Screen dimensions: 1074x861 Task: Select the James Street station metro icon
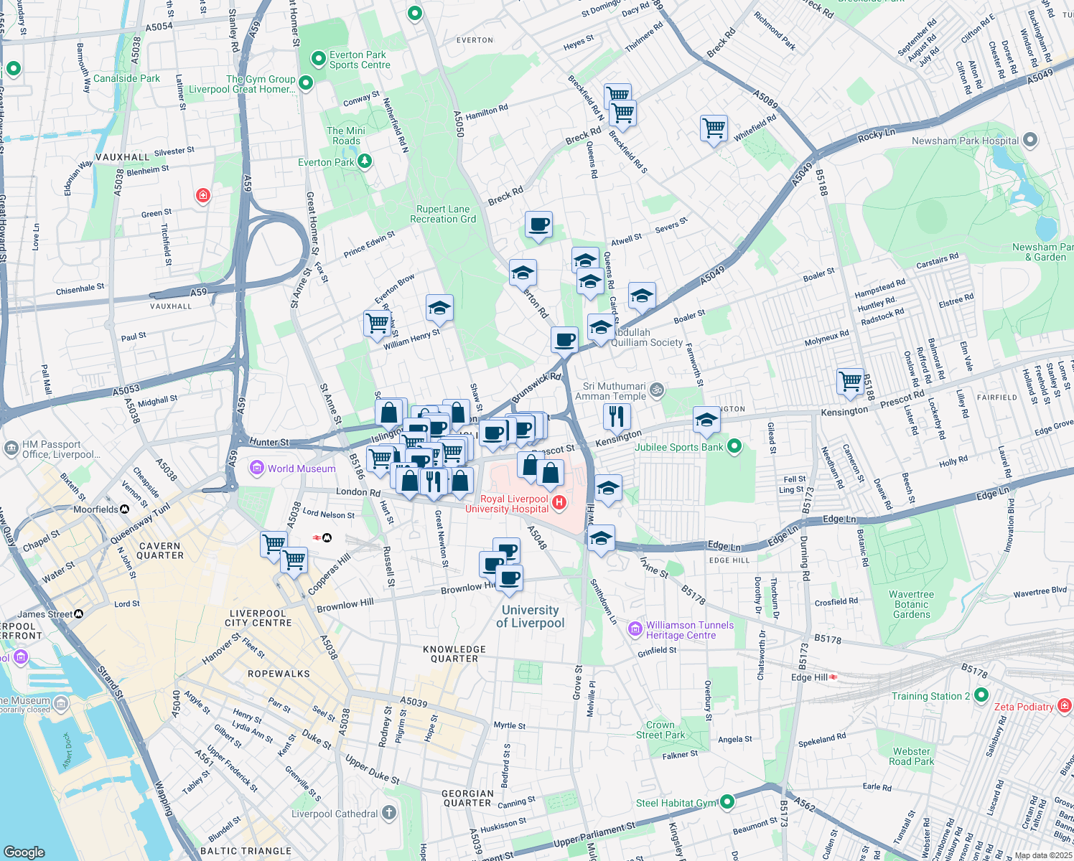click(x=79, y=614)
